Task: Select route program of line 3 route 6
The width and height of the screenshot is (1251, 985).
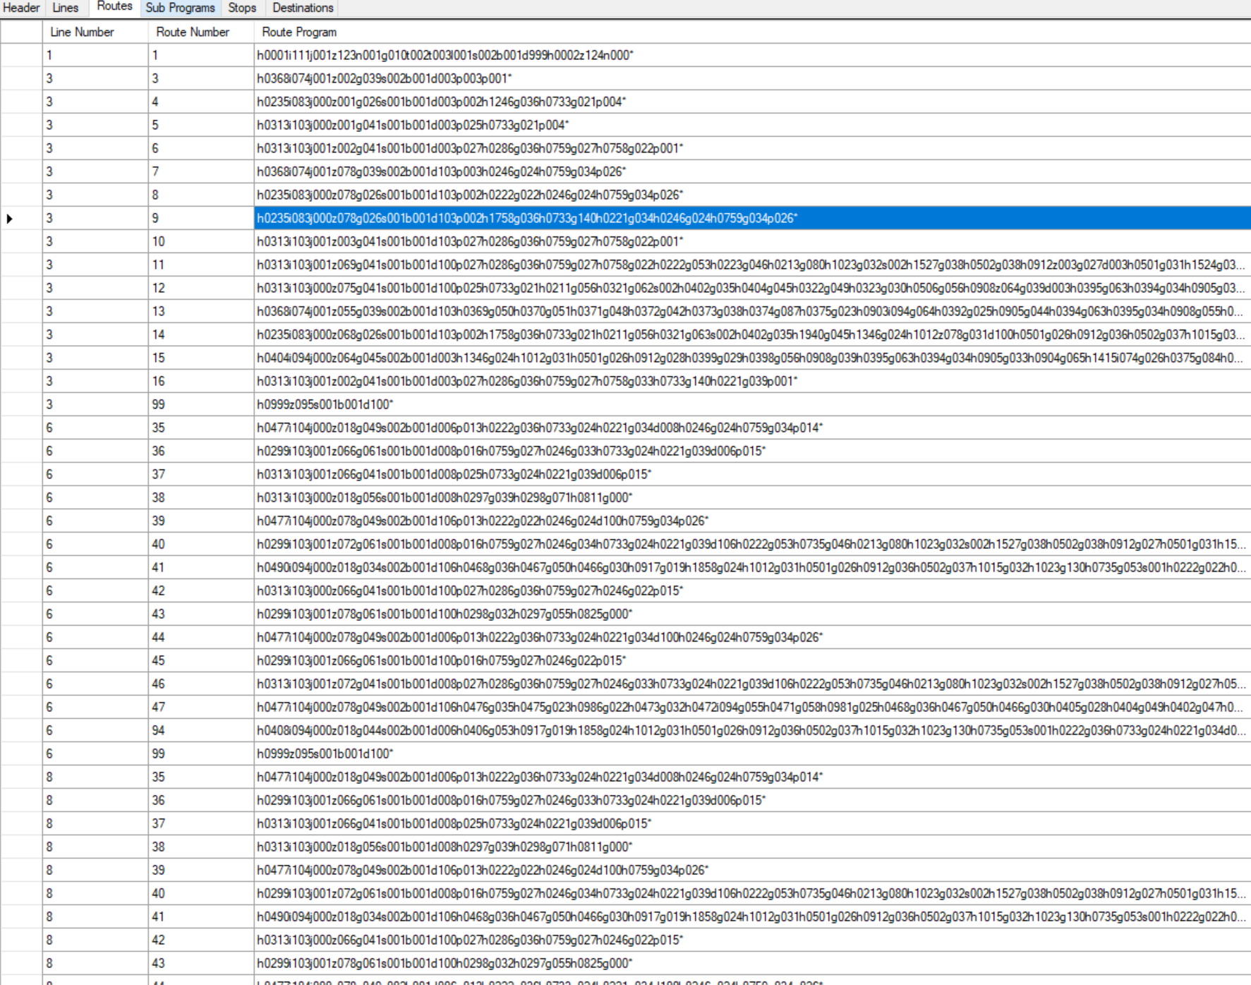Action: (x=752, y=148)
